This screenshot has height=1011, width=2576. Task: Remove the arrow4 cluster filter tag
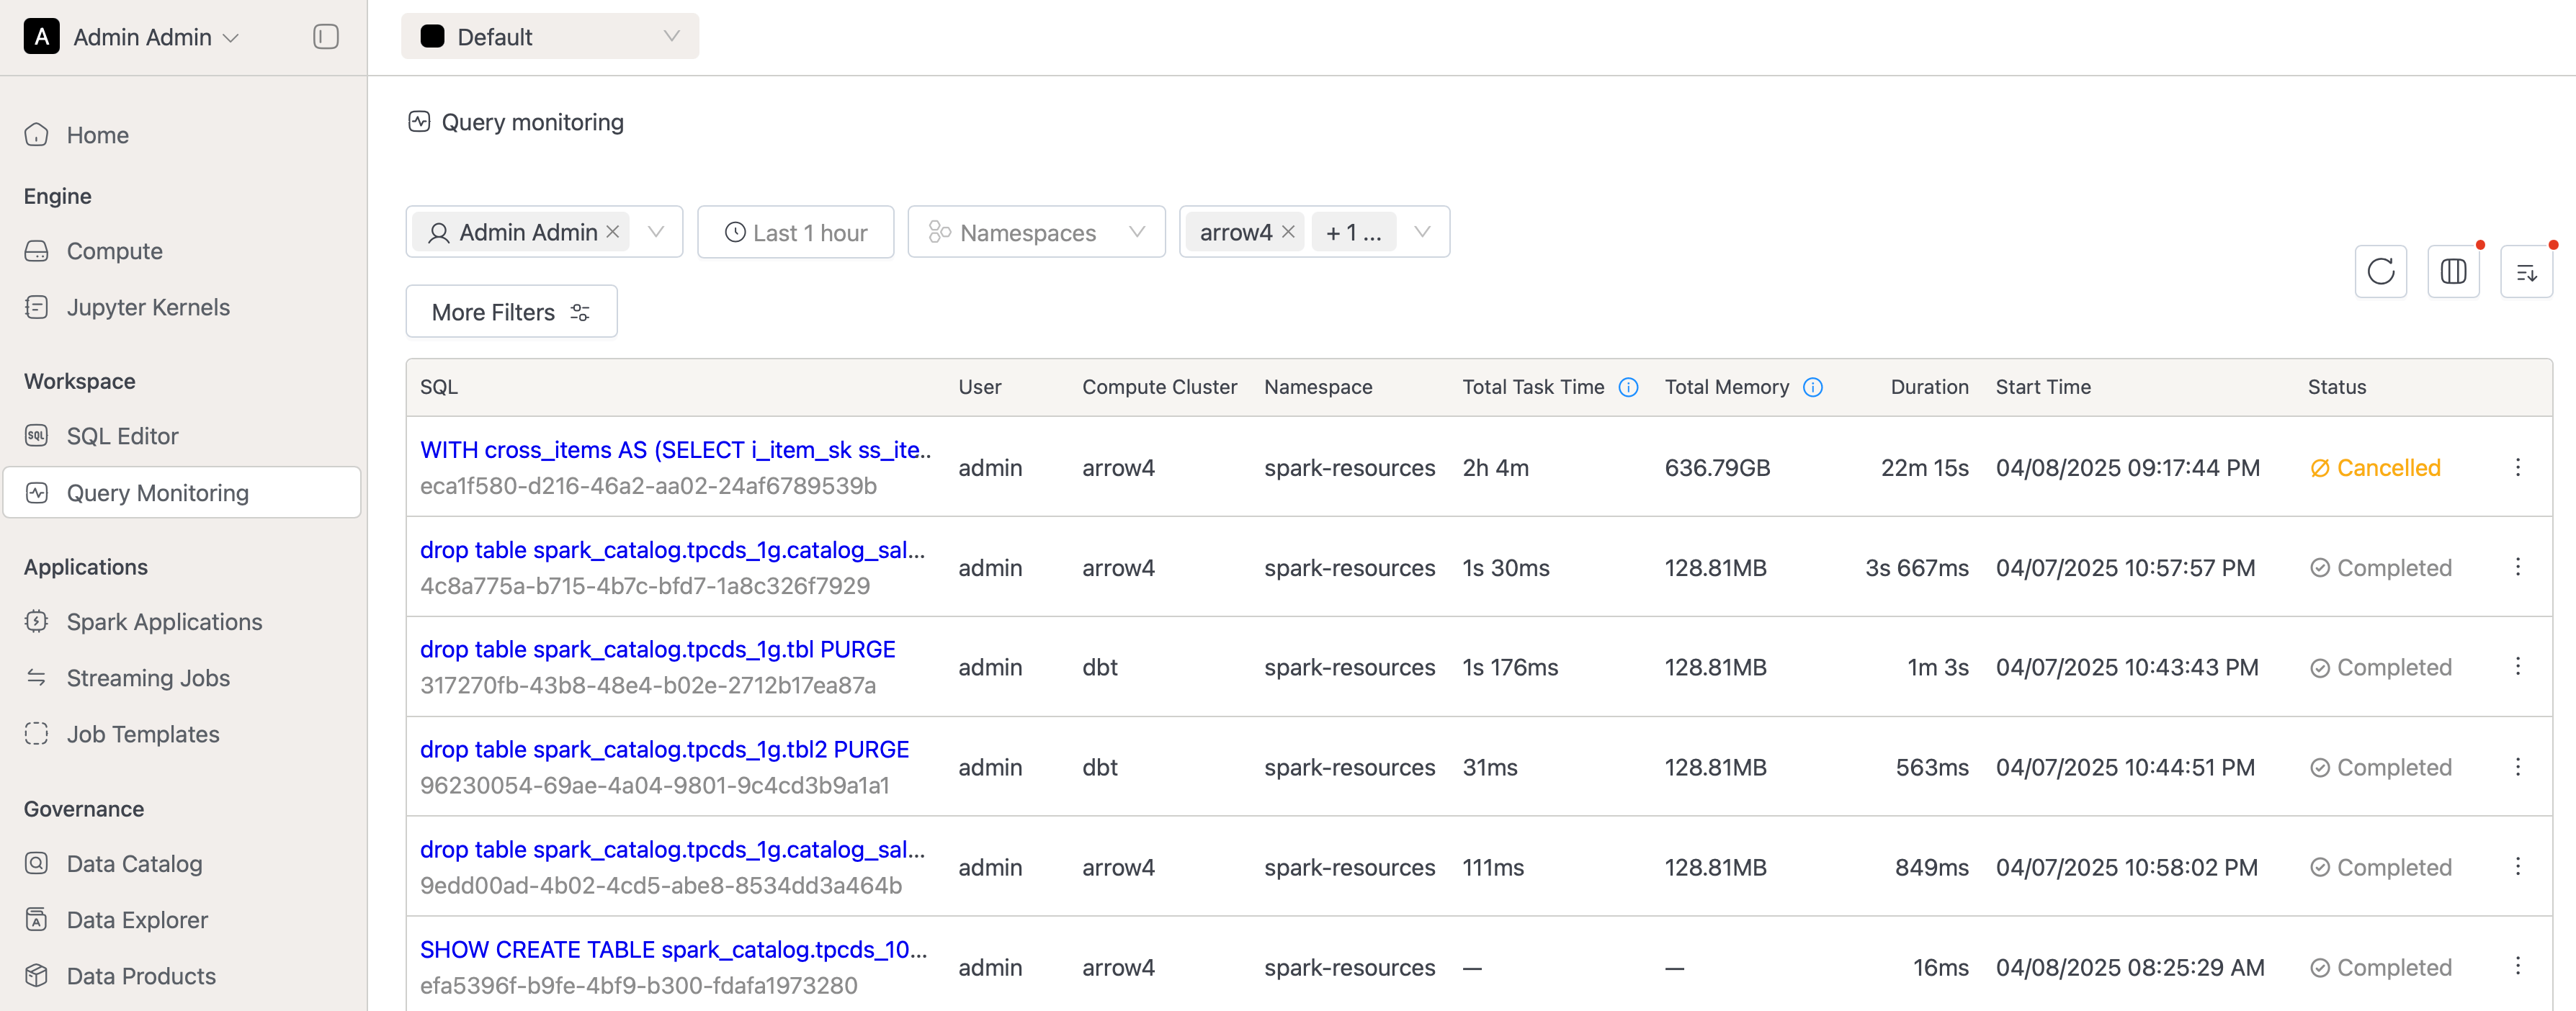pos(1288,232)
